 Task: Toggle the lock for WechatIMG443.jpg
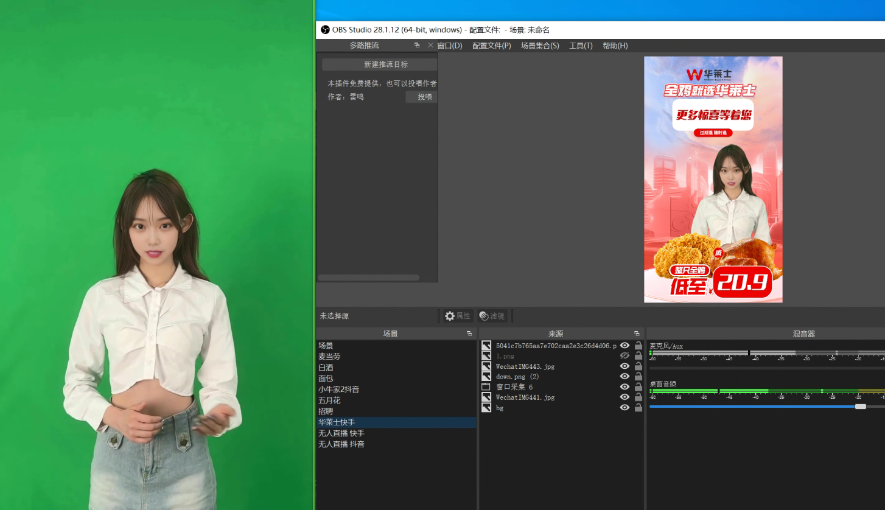point(638,366)
